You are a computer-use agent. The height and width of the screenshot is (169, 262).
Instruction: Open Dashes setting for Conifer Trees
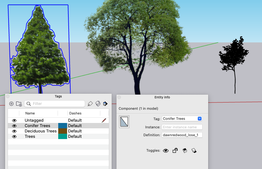pyautogui.click(x=75, y=125)
